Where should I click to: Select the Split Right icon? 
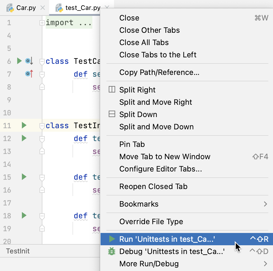(x=111, y=90)
